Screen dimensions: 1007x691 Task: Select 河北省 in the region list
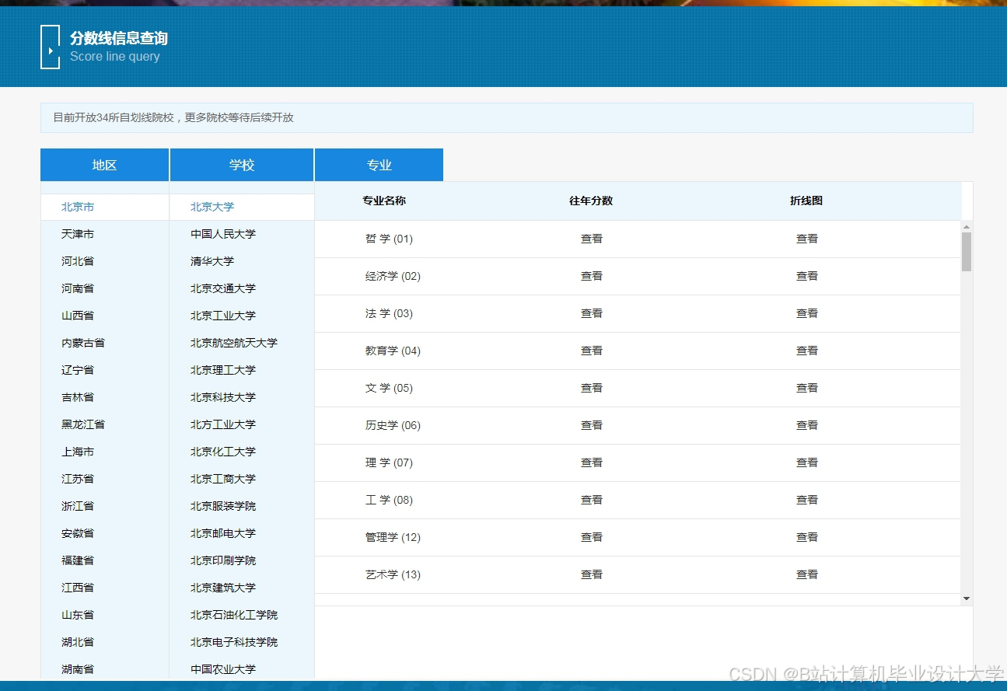[77, 260]
